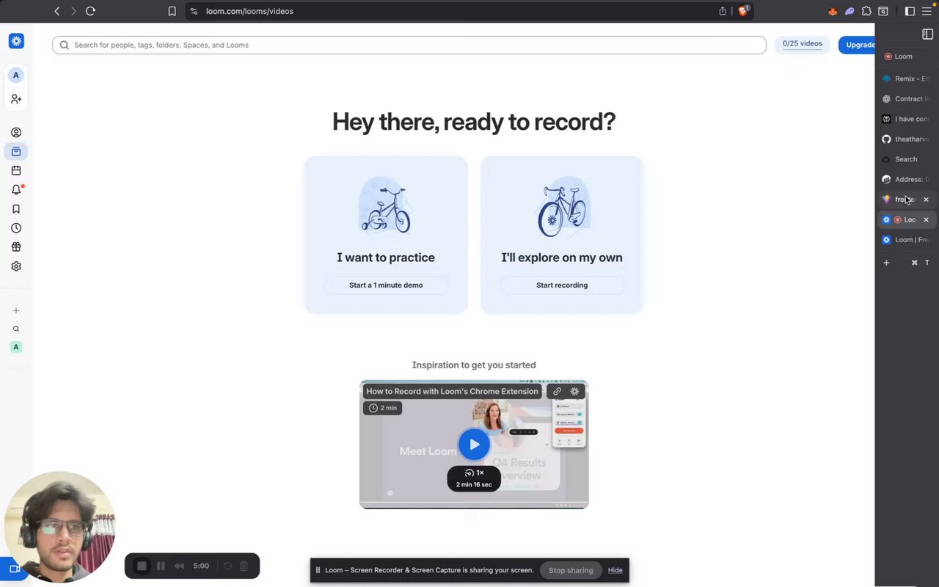This screenshot has height=587, width=939.
Task: Play the inspiration video
Action: 474,444
